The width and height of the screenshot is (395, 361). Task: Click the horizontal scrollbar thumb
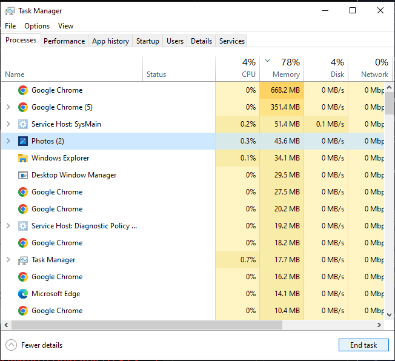click(x=147, y=325)
